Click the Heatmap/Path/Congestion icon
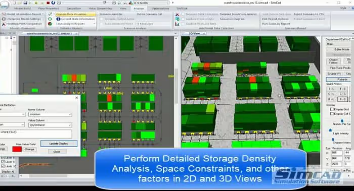 point(4,24)
